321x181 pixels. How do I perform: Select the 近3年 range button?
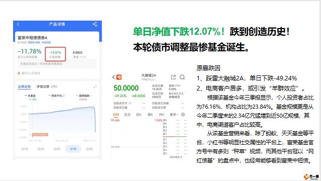coord(89,149)
